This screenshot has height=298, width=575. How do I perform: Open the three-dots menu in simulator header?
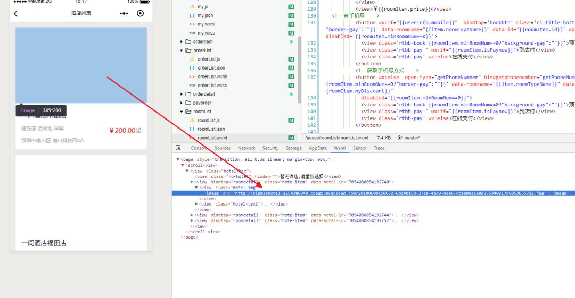click(x=124, y=14)
